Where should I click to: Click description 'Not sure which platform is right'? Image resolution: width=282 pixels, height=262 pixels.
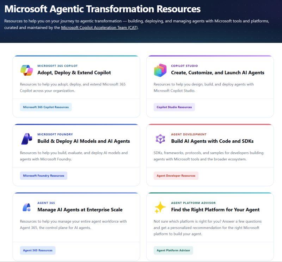(x=208, y=228)
